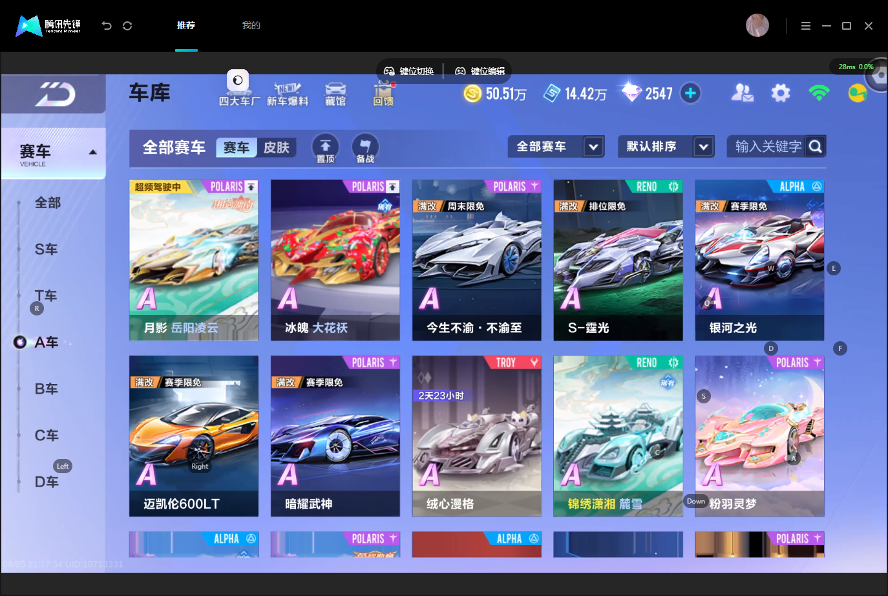Click the diamond currency icon
The width and height of the screenshot is (888, 596).
click(x=631, y=92)
